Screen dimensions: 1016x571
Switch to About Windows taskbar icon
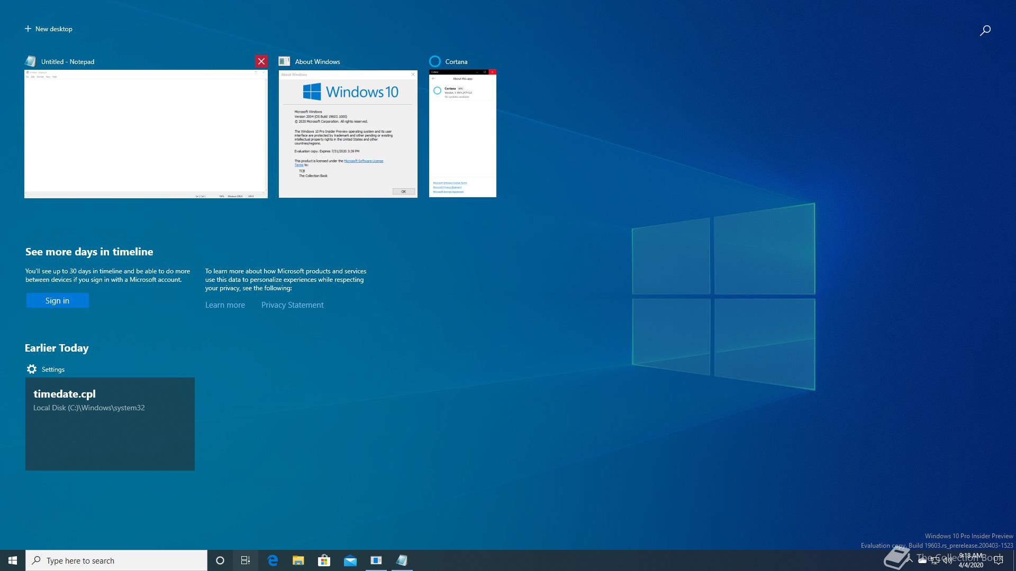376,560
